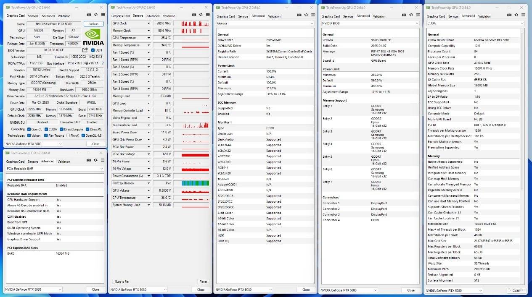
Task: Open the PerfCap Reason sensor dropdown arrow
Action: point(148,183)
